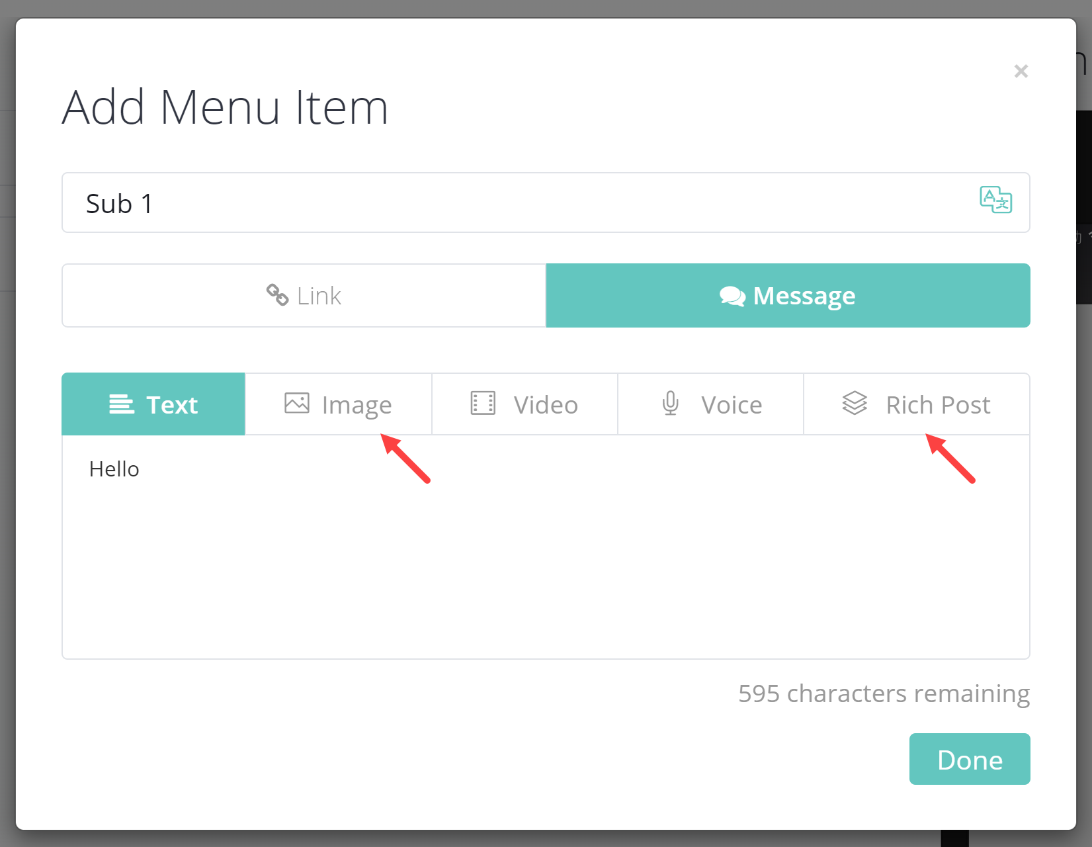Click the characters remaining counter text
The width and height of the screenshot is (1092, 847).
click(x=884, y=693)
